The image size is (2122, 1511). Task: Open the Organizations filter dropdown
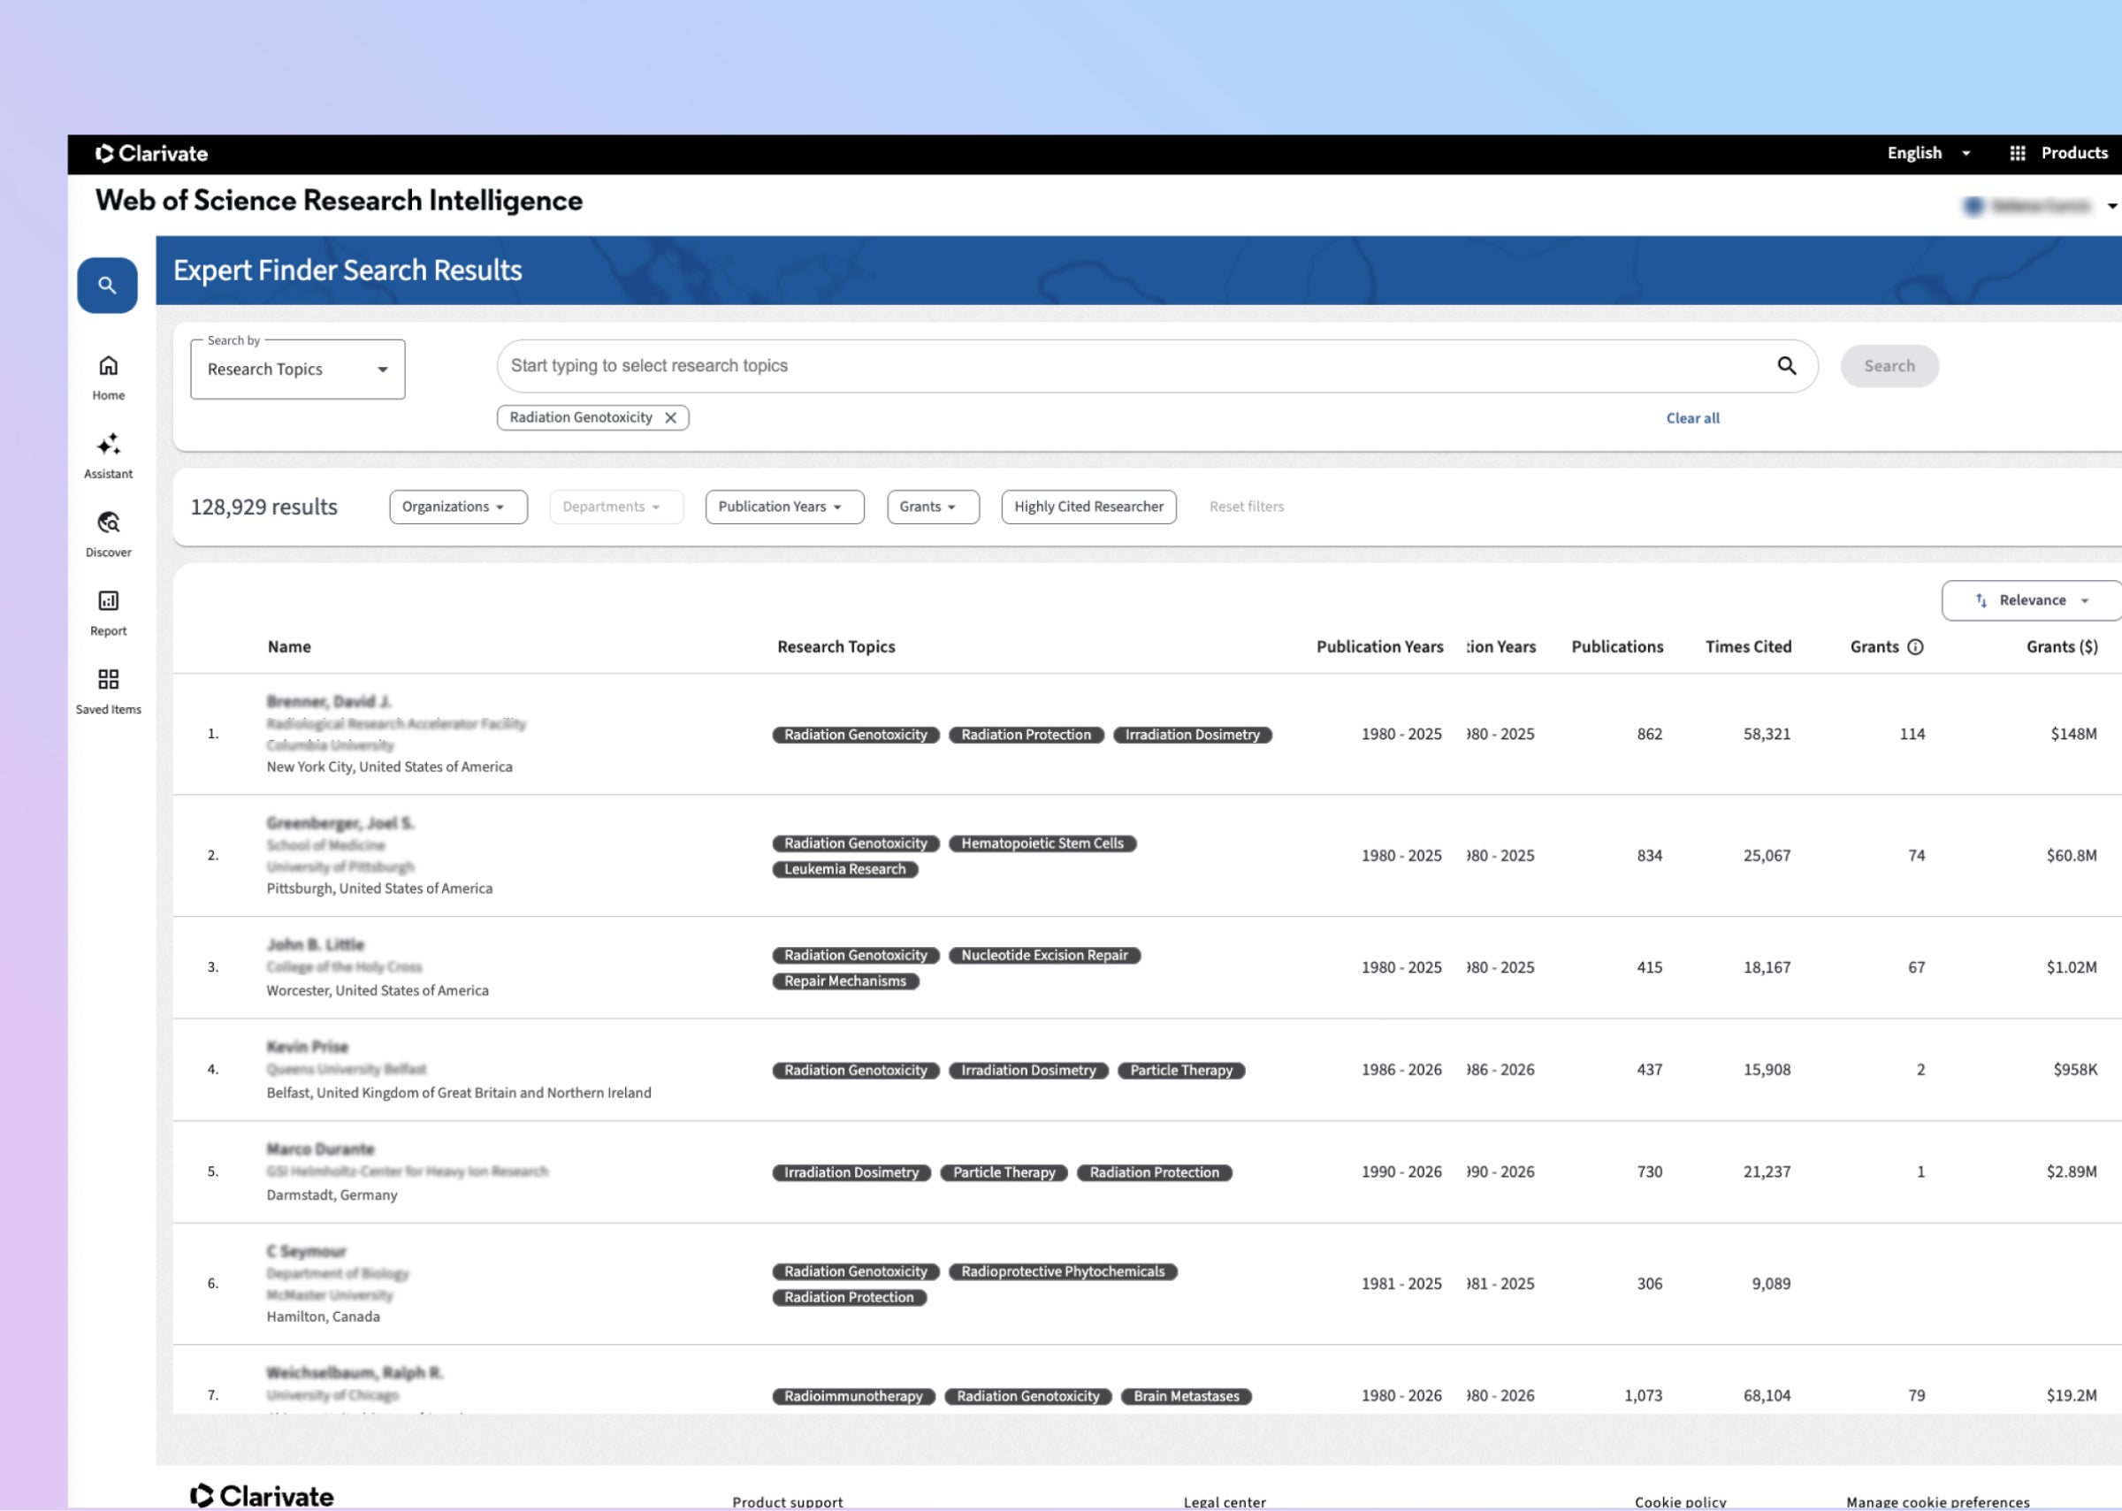(x=458, y=507)
